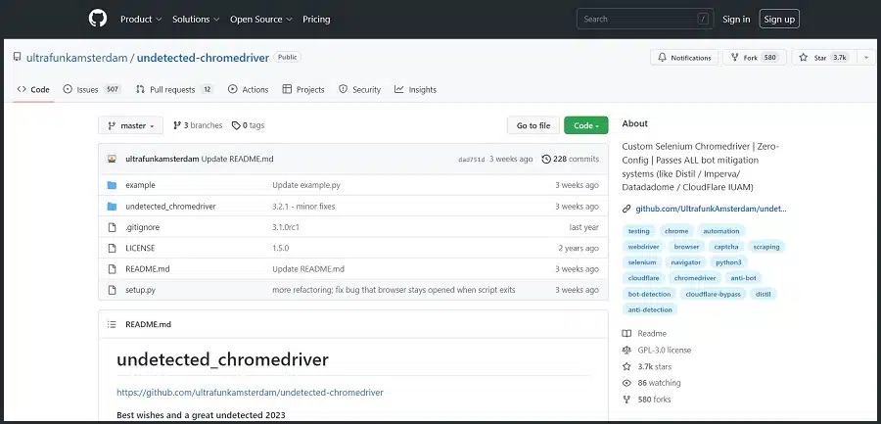Click the link icon beside the repository URL
Screen dimensions: 881x424
pyautogui.click(x=626, y=209)
